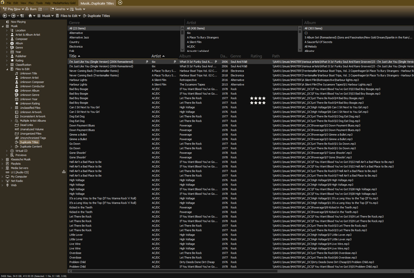The width and height of the screenshot is (414, 278).
Task: Click the Burn toolbar icon
Action: 31,9
